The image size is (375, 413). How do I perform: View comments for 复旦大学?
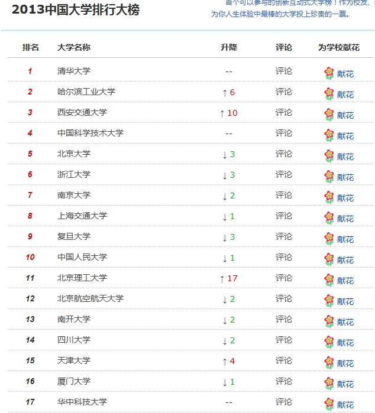[284, 236]
